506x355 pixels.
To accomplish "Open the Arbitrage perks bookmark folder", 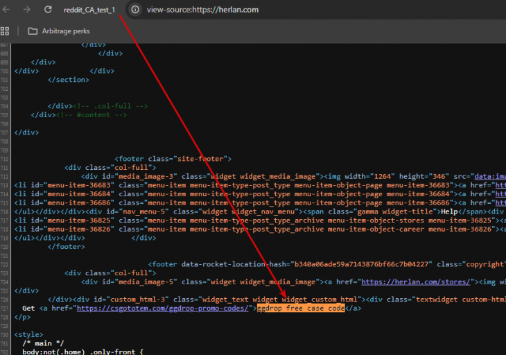I will (59, 31).
